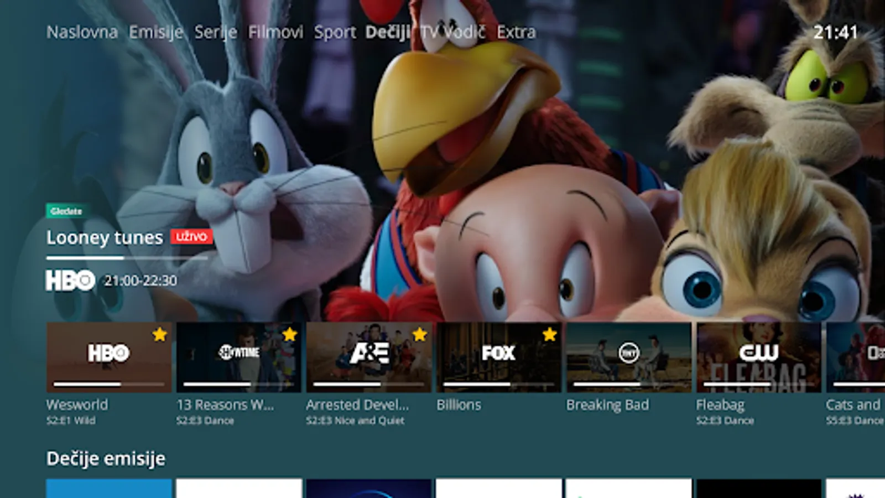885x498 pixels.
Task: Click the 21:00-22:30 broadcast time
Action: 141,281
